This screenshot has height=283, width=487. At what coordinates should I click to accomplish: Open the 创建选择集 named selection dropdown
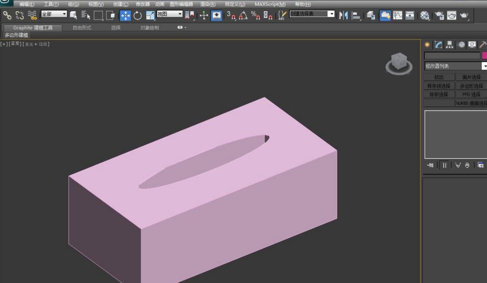tap(312, 14)
